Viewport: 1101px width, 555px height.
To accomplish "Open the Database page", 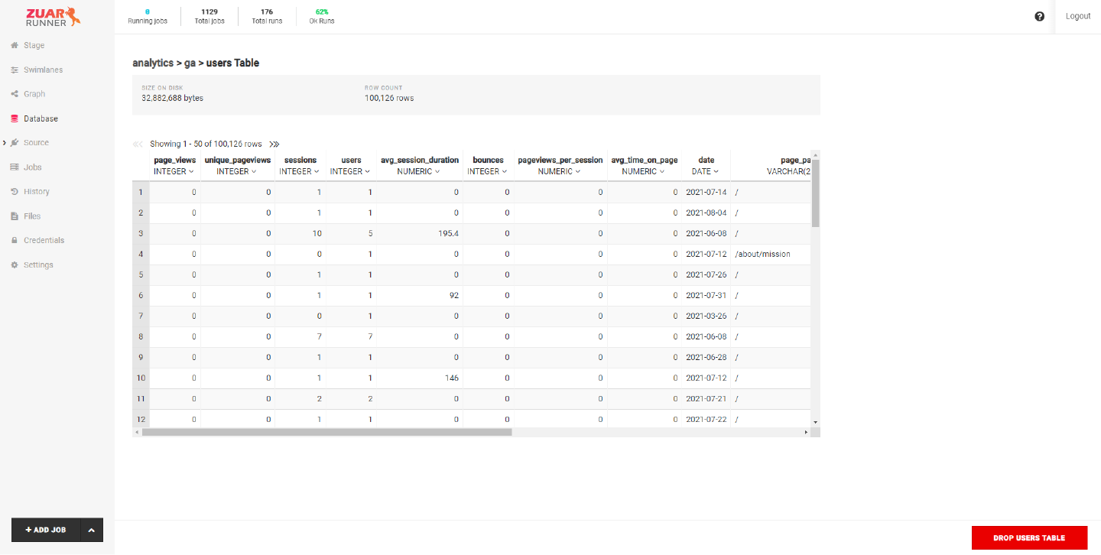I will coord(41,118).
